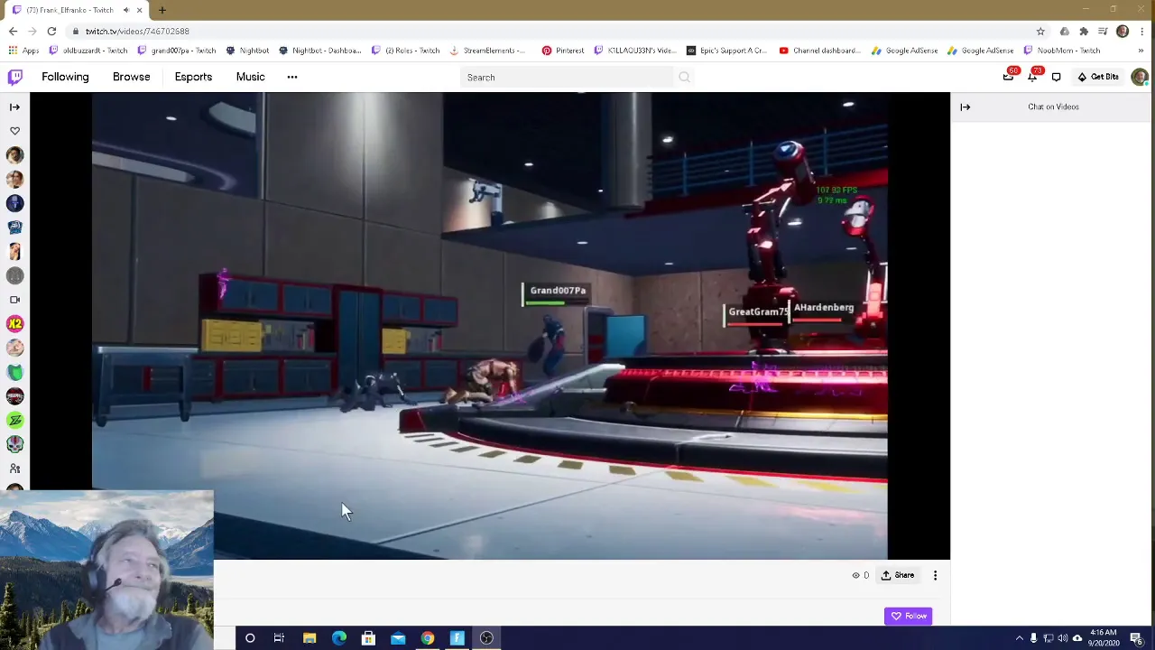Viewport: 1155px width, 650px height.
Task: Open the Apps bookmark shortcut
Action: coord(24,51)
